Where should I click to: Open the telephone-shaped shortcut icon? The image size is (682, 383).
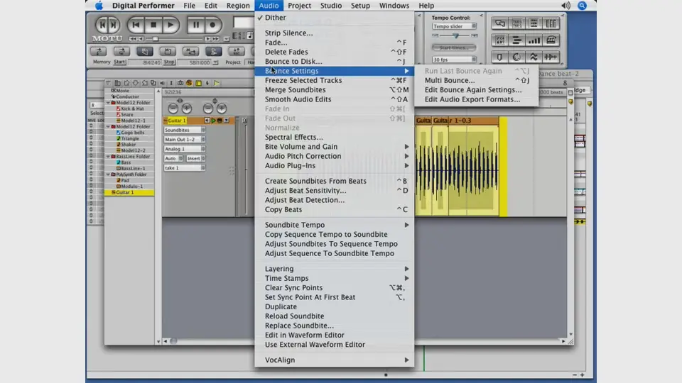tap(551, 40)
